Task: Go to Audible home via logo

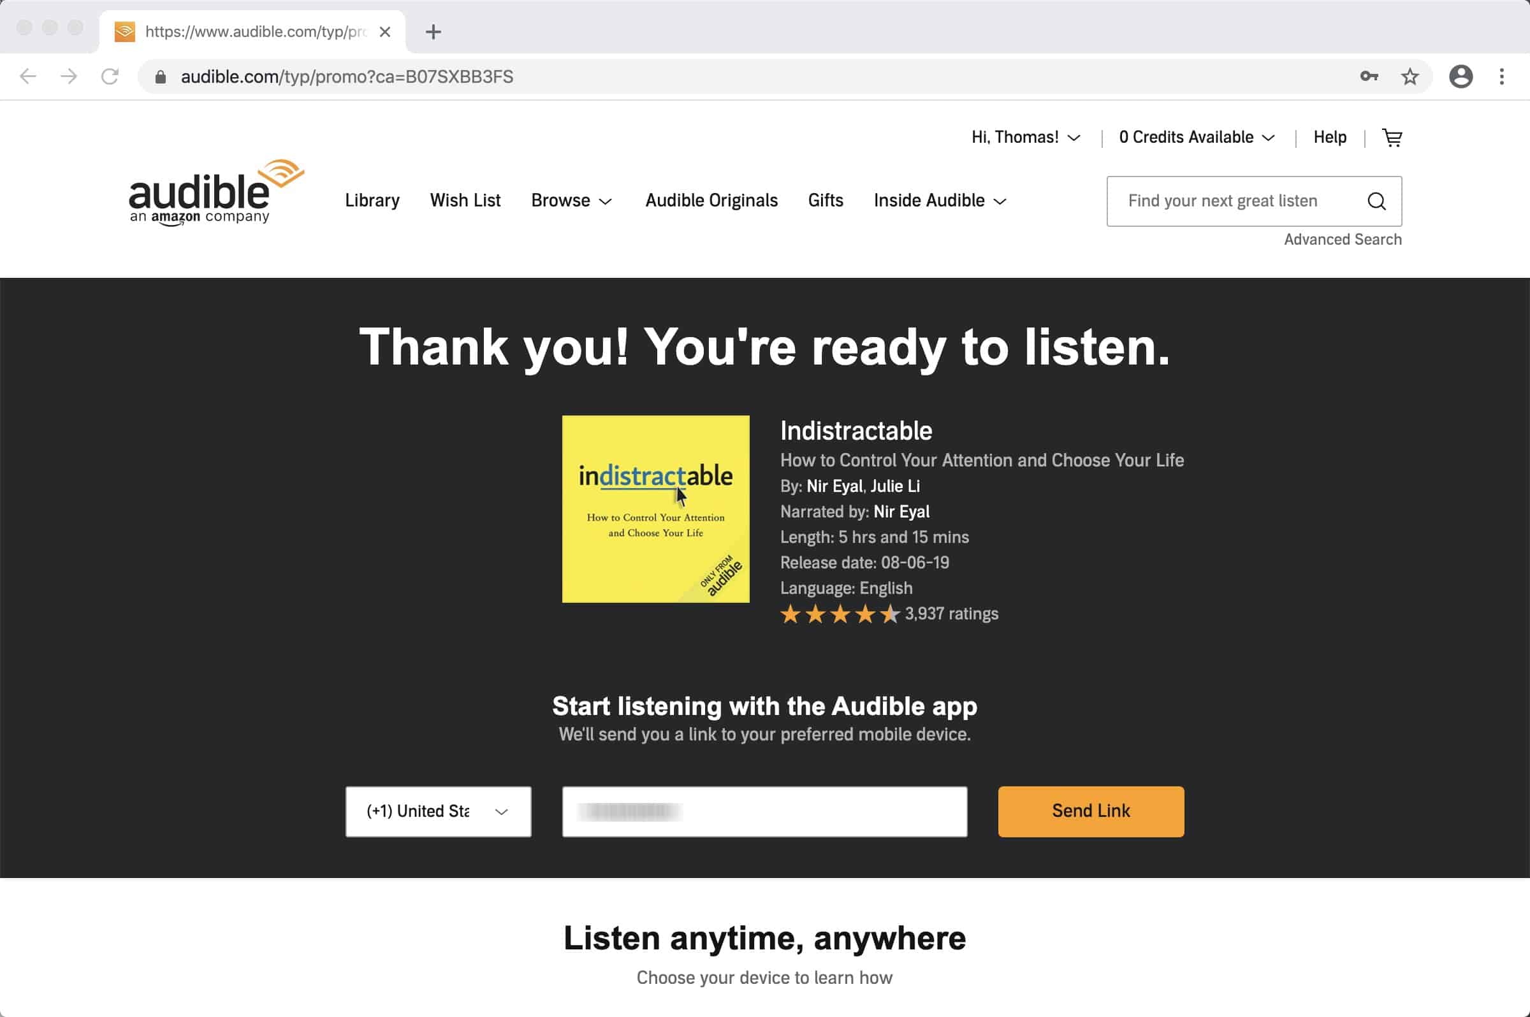Action: point(216,192)
